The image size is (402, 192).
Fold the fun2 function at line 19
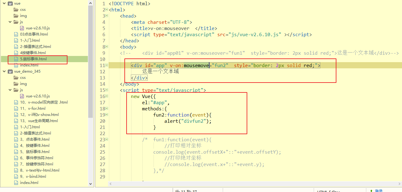[x=106, y=115]
